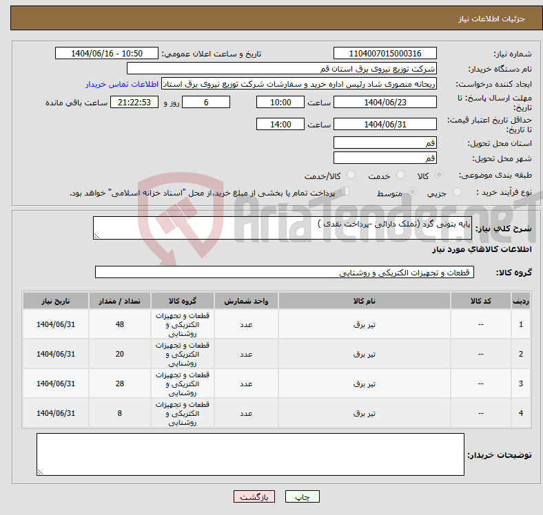Click the گروه کالا field قطعات و تجهیزات

[285, 272]
